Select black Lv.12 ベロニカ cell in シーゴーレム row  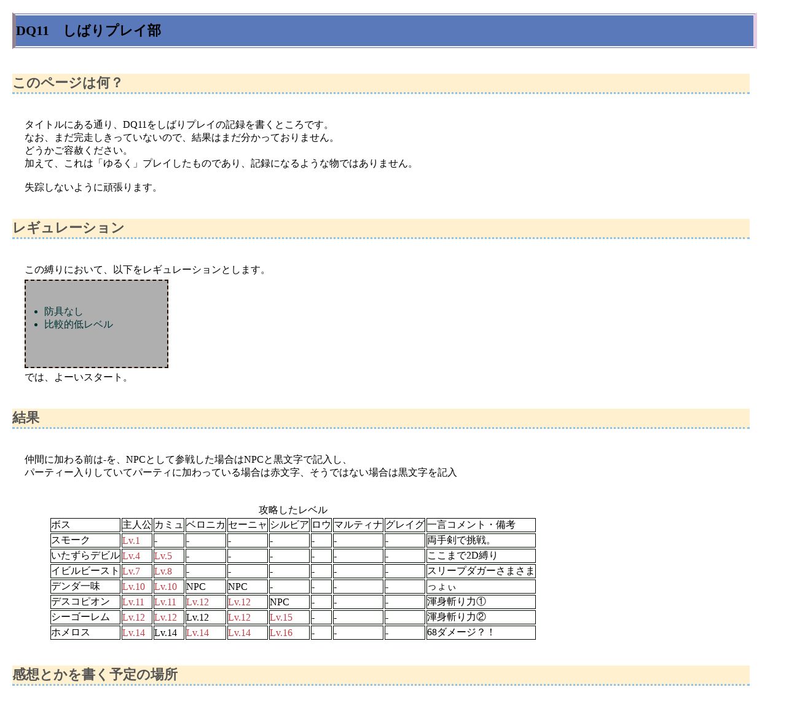coord(206,617)
